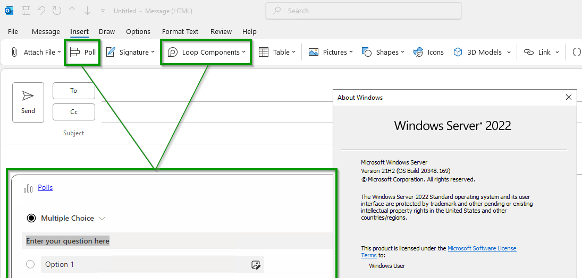Image resolution: width=582 pixels, height=278 pixels.
Task: Click the Save icon in title bar
Action: coord(26,11)
